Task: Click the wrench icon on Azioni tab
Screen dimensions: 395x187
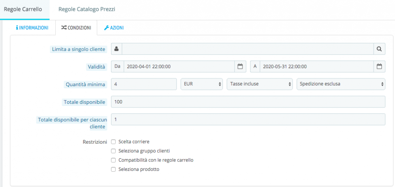Action: coord(106,28)
